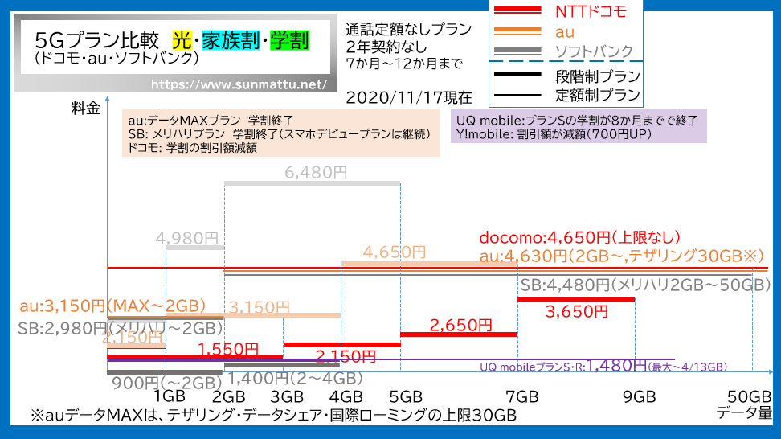Click 'SB:4,480円(メリハリ2GB～50GB)' label
The height and width of the screenshot is (439, 781).
pos(645,285)
